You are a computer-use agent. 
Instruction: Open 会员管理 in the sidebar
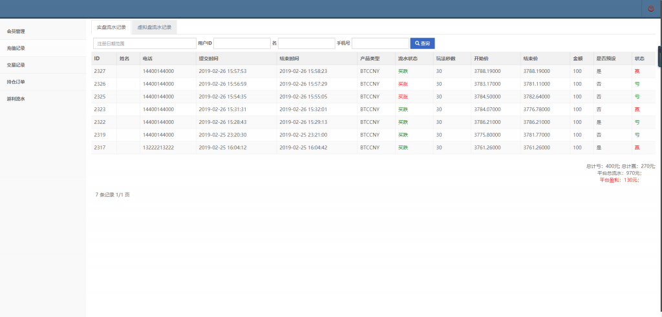click(16, 31)
